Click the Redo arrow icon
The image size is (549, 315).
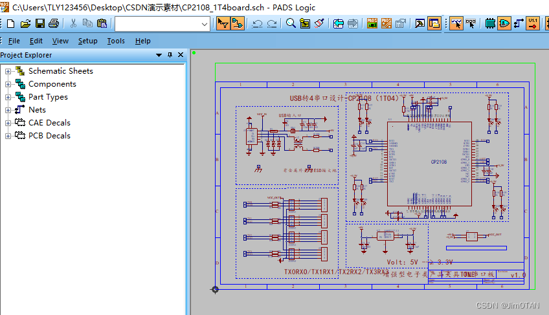272,24
